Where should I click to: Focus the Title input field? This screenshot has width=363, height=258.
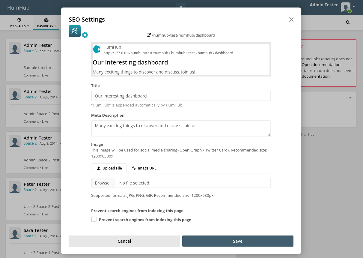click(x=181, y=96)
